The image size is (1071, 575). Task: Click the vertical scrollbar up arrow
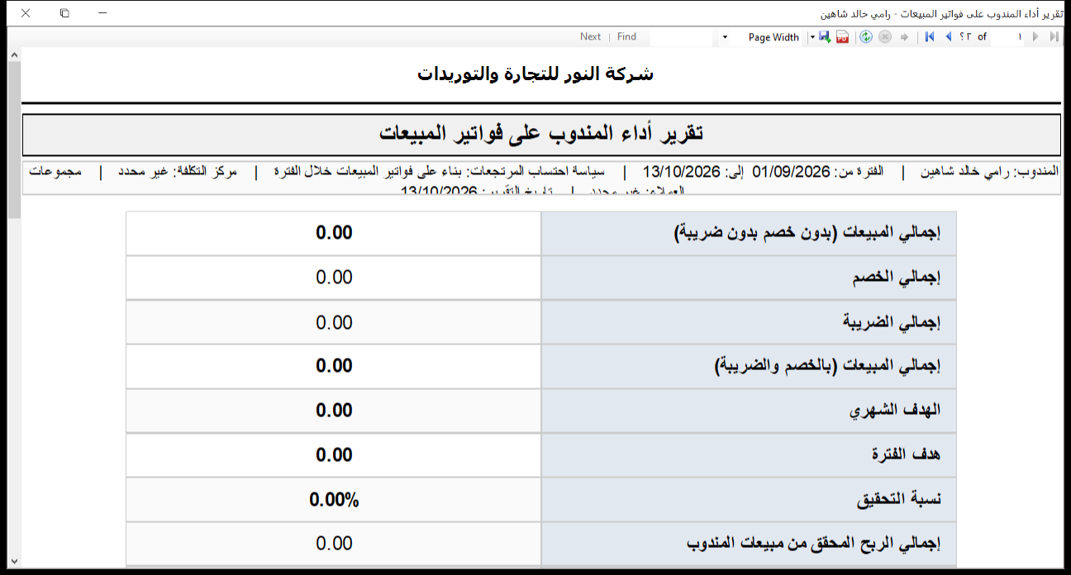tap(14, 55)
